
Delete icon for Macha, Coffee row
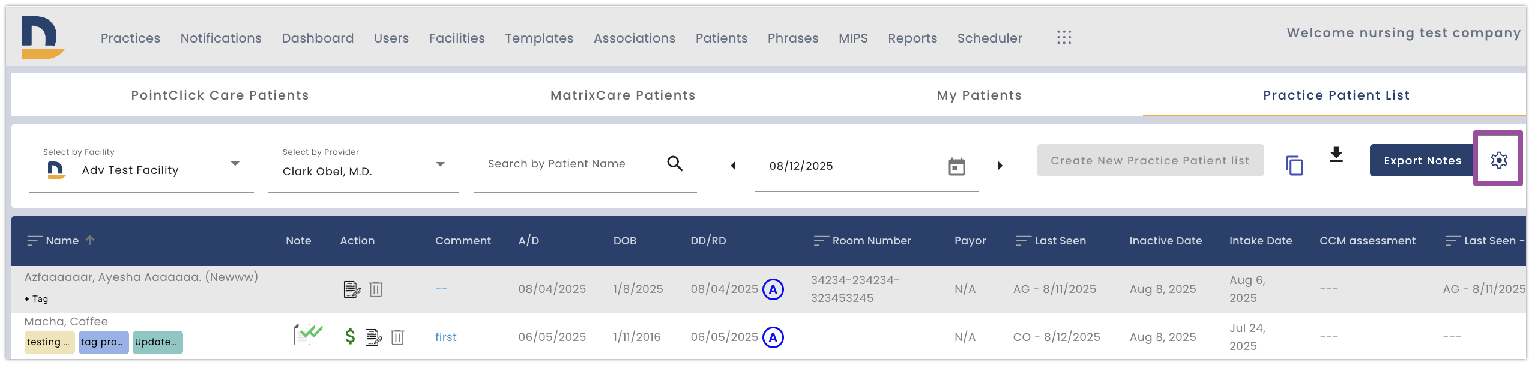coord(397,337)
